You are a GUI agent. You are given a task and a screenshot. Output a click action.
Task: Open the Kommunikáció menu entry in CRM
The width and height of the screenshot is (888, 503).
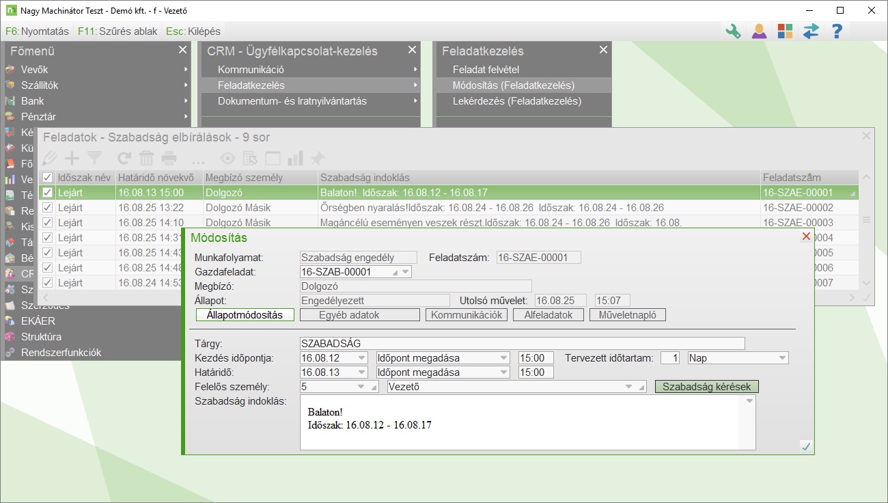[251, 70]
